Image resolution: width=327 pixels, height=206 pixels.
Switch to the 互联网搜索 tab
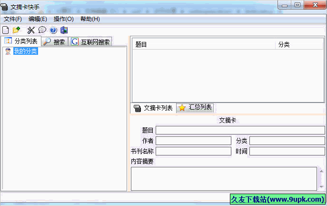(90, 42)
